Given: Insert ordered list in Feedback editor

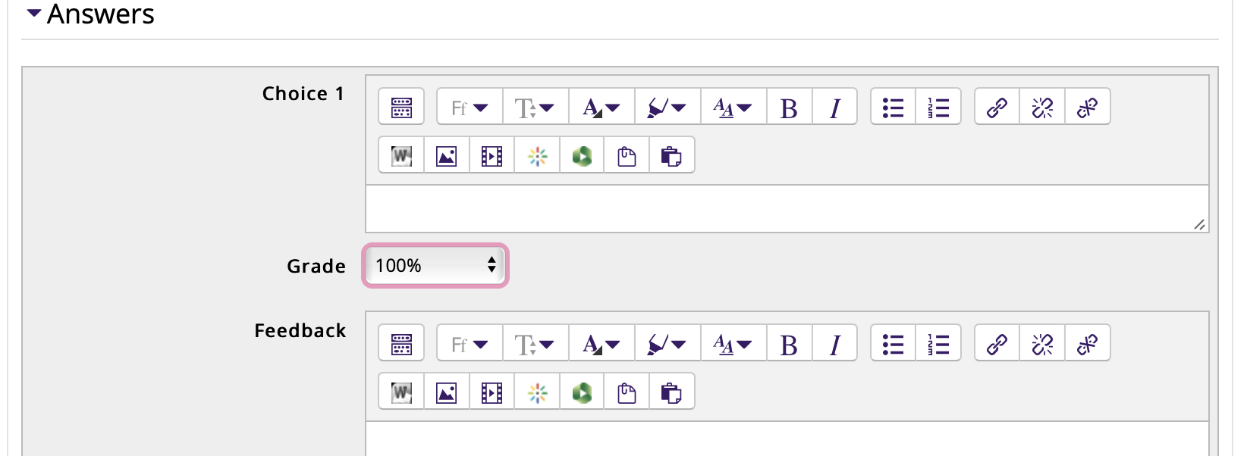Looking at the screenshot, I should point(938,343).
